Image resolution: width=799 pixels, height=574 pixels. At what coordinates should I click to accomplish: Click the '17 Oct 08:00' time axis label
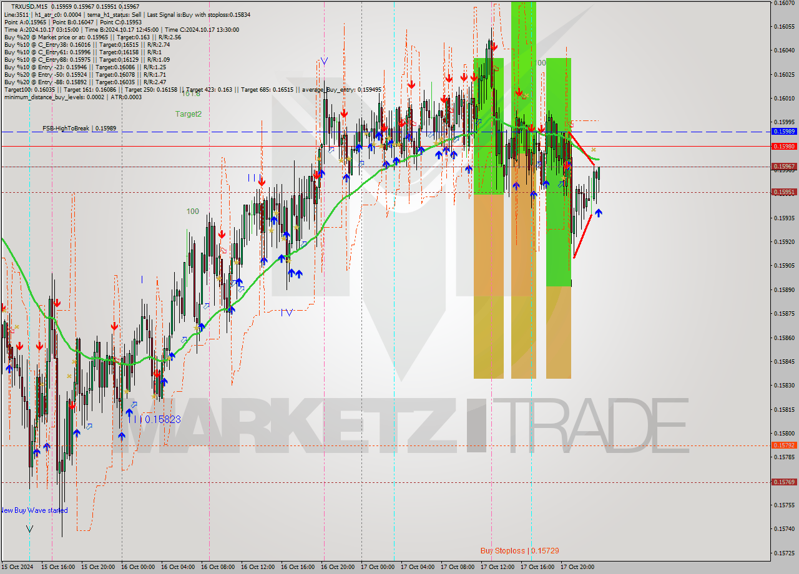coord(458,567)
